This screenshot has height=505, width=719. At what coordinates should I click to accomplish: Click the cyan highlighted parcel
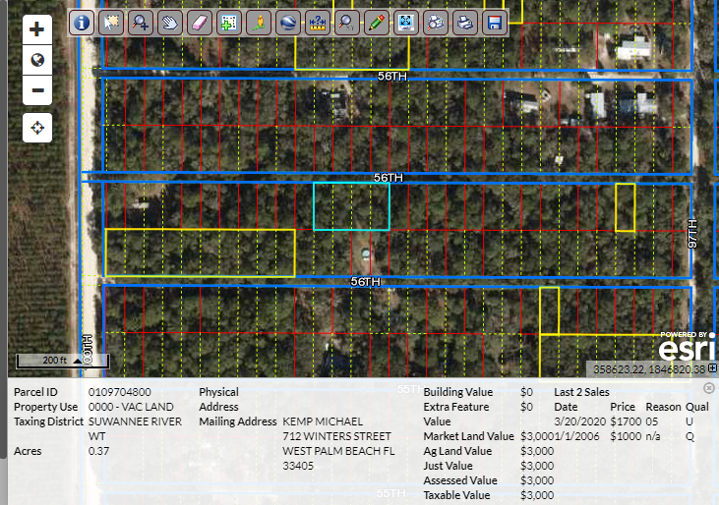click(x=351, y=206)
